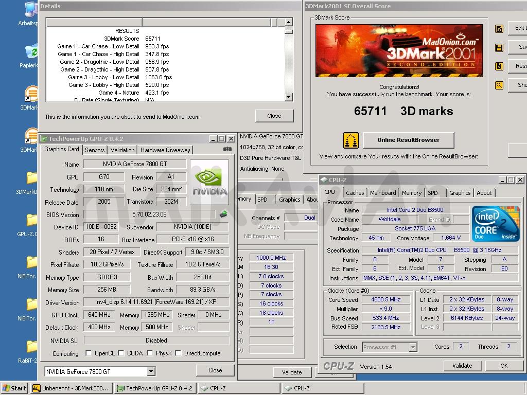Toggle the CUDA checkbox
This screenshot has height=395, width=527.
[121, 353]
